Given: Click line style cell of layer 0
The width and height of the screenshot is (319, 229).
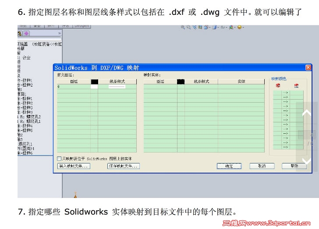Looking at the screenshot, I should pyautogui.click(x=117, y=87).
